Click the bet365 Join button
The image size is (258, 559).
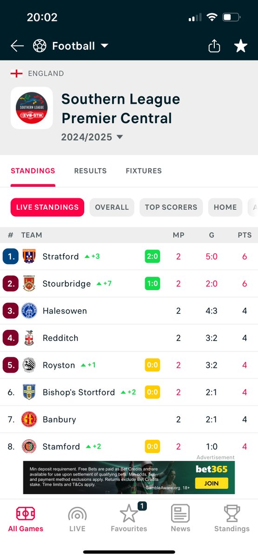point(212,483)
